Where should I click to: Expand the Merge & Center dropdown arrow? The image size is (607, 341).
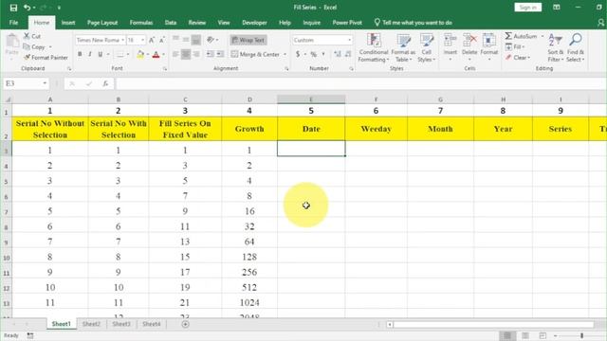tap(285, 54)
